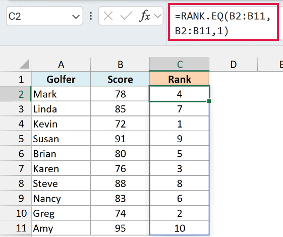Select the cell containing Steve
The height and width of the screenshot is (237, 283).
pyautogui.click(x=61, y=183)
